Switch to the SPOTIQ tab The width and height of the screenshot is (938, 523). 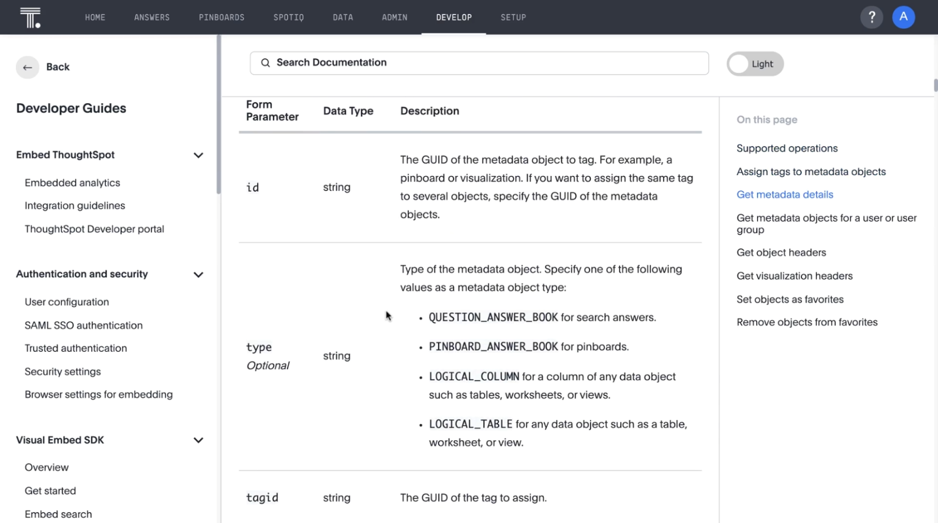click(x=289, y=17)
